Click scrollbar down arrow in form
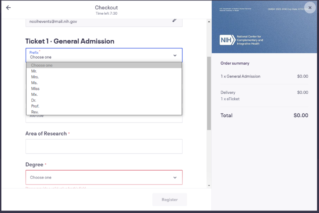The image size is (319, 213). pos(209,186)
